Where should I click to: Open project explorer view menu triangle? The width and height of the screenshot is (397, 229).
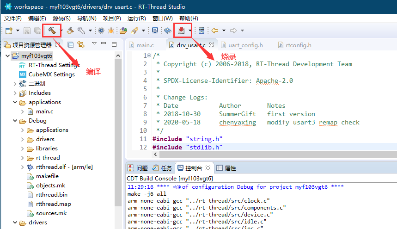[94, 43]
